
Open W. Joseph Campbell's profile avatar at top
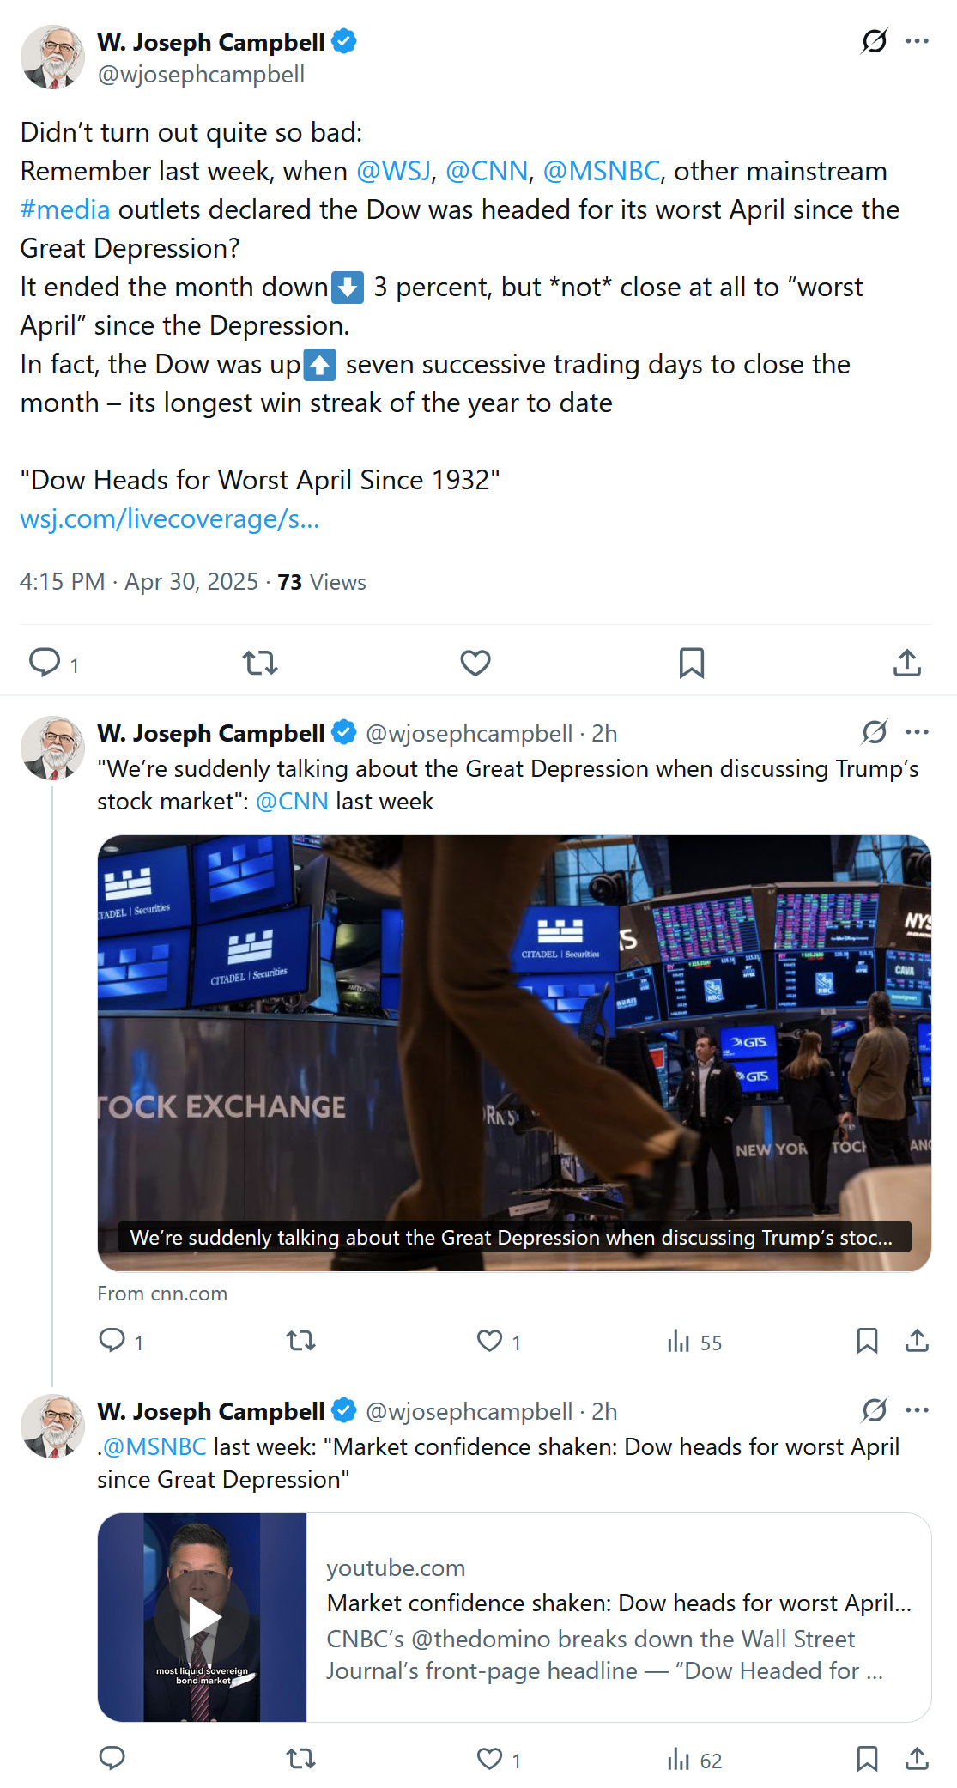(x=52, y=57)
